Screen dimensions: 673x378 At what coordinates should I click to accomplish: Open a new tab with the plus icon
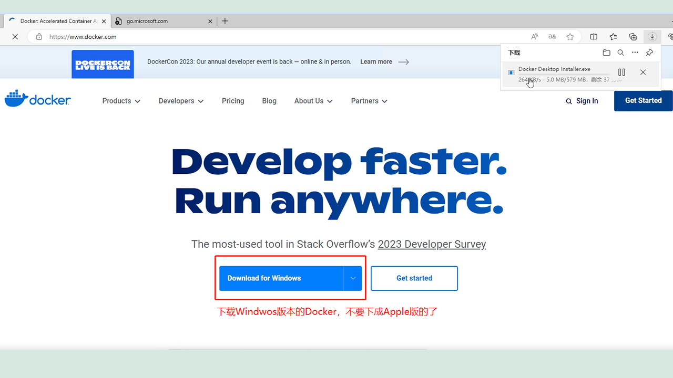point(225,21)
